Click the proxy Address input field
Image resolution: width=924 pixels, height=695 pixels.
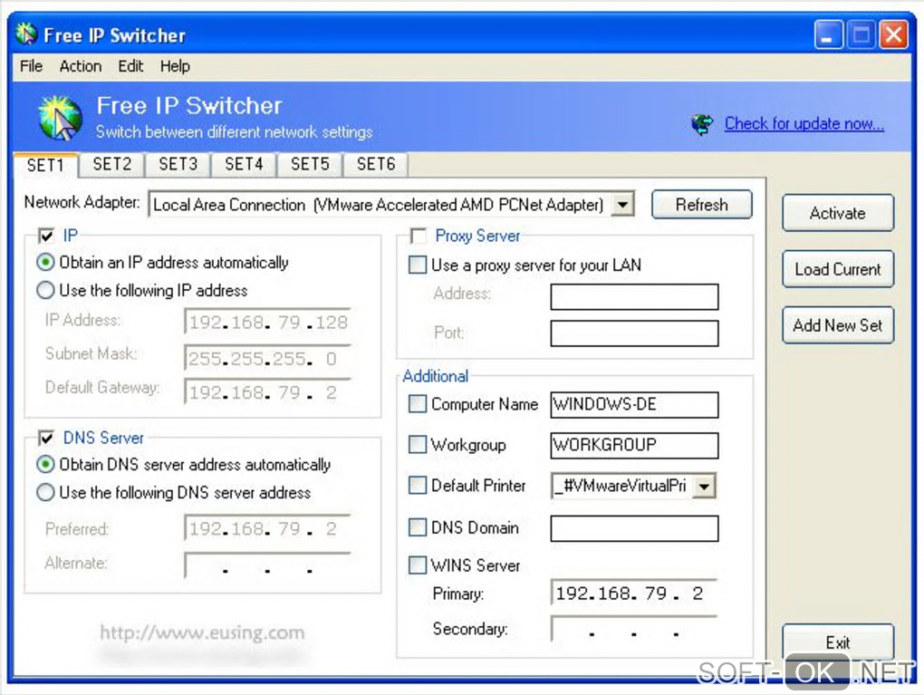click(x=634, y=296)
